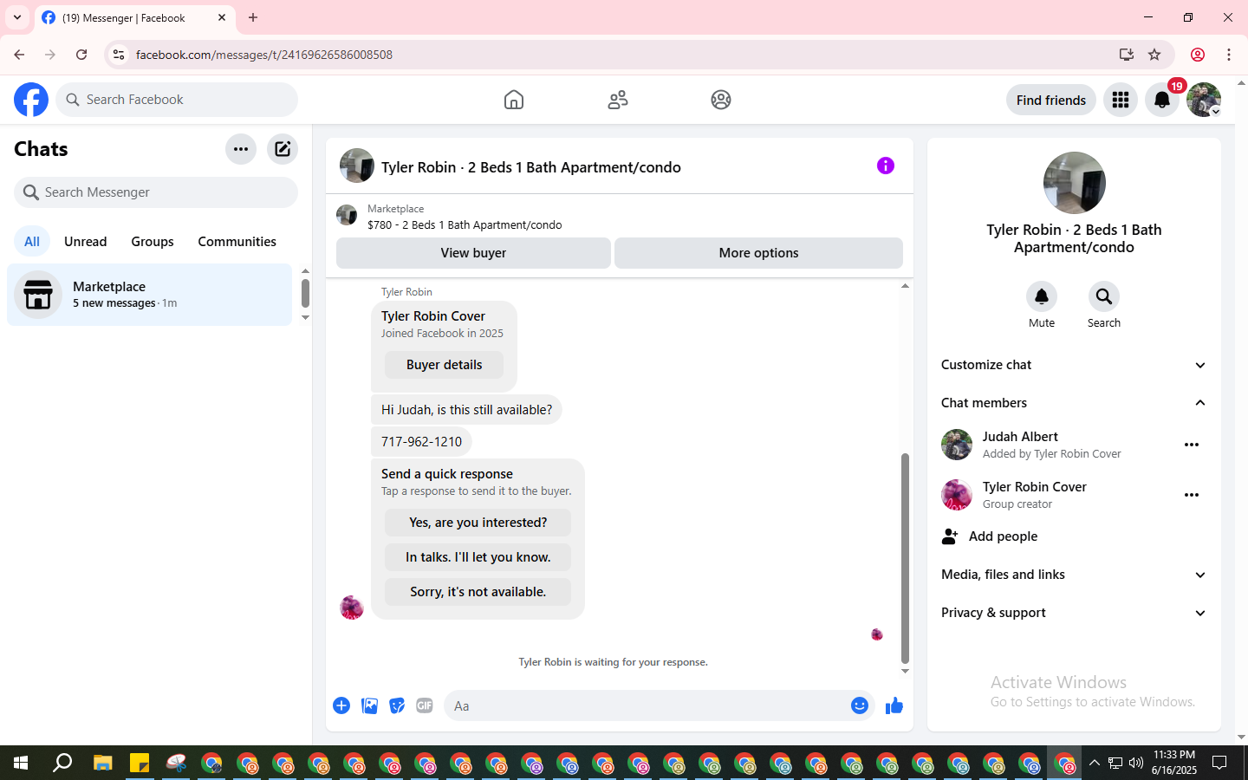This screenshot has width=1248, height=780.
Task: Click chat list scrollbar thumb
Action: pos(305,293)
